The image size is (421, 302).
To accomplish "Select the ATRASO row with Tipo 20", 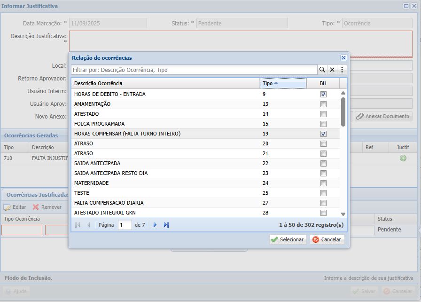I will click(205, 144).
